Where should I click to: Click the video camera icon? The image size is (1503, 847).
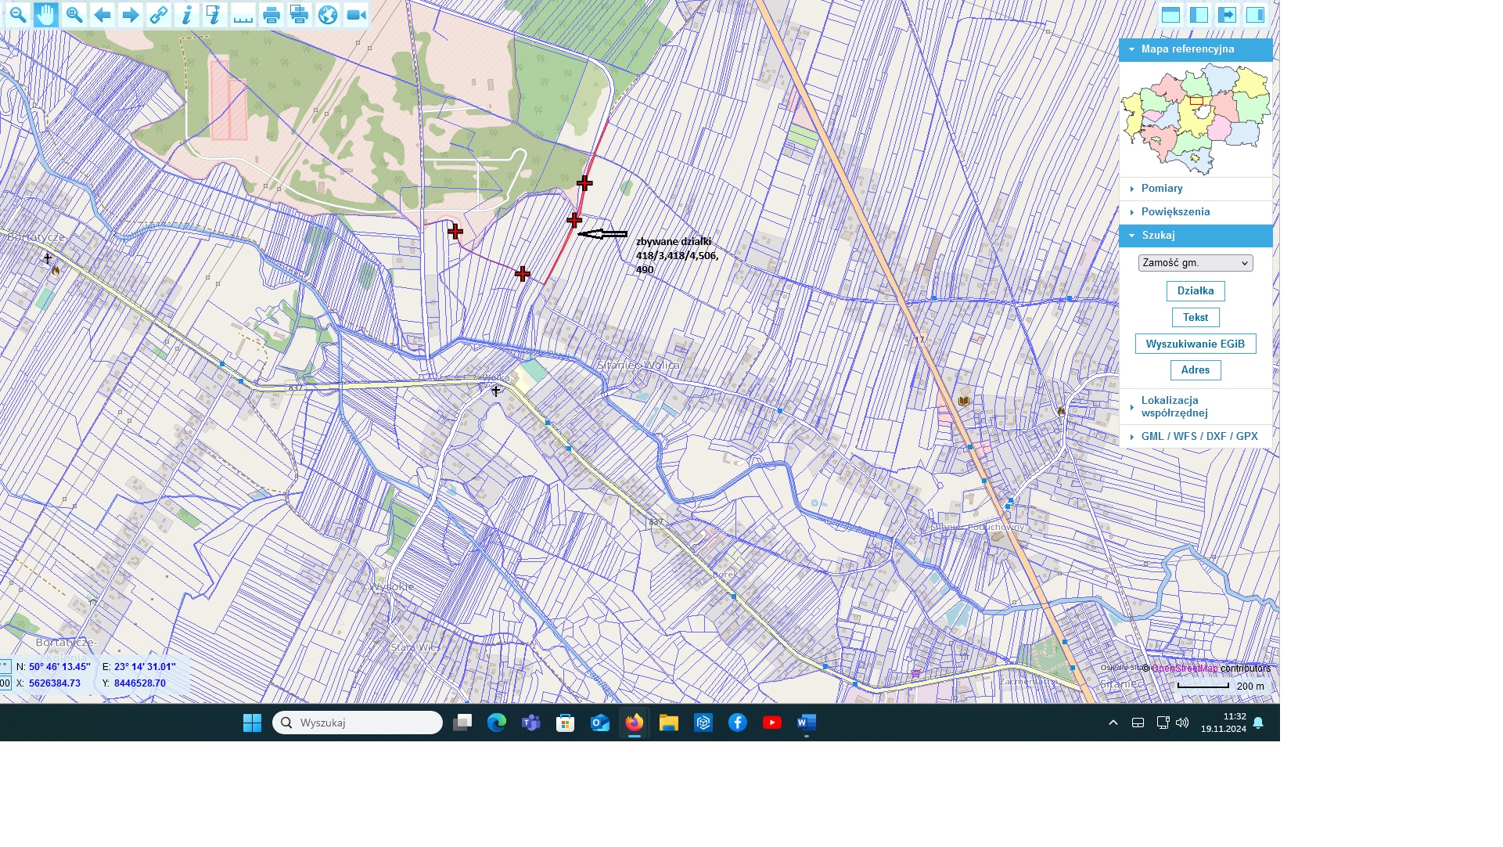357,15
